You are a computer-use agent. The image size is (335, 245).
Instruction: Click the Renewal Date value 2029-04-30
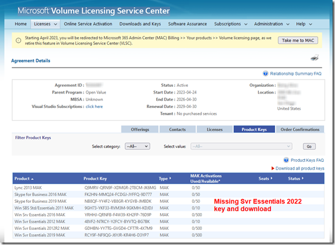click(186, 107)
